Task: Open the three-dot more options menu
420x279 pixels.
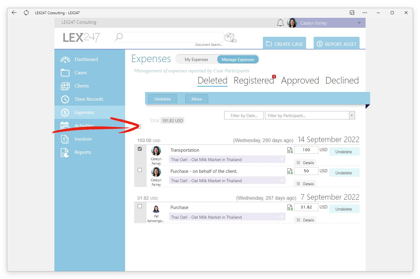Action: pyautogui.click(x=365, y=13)
